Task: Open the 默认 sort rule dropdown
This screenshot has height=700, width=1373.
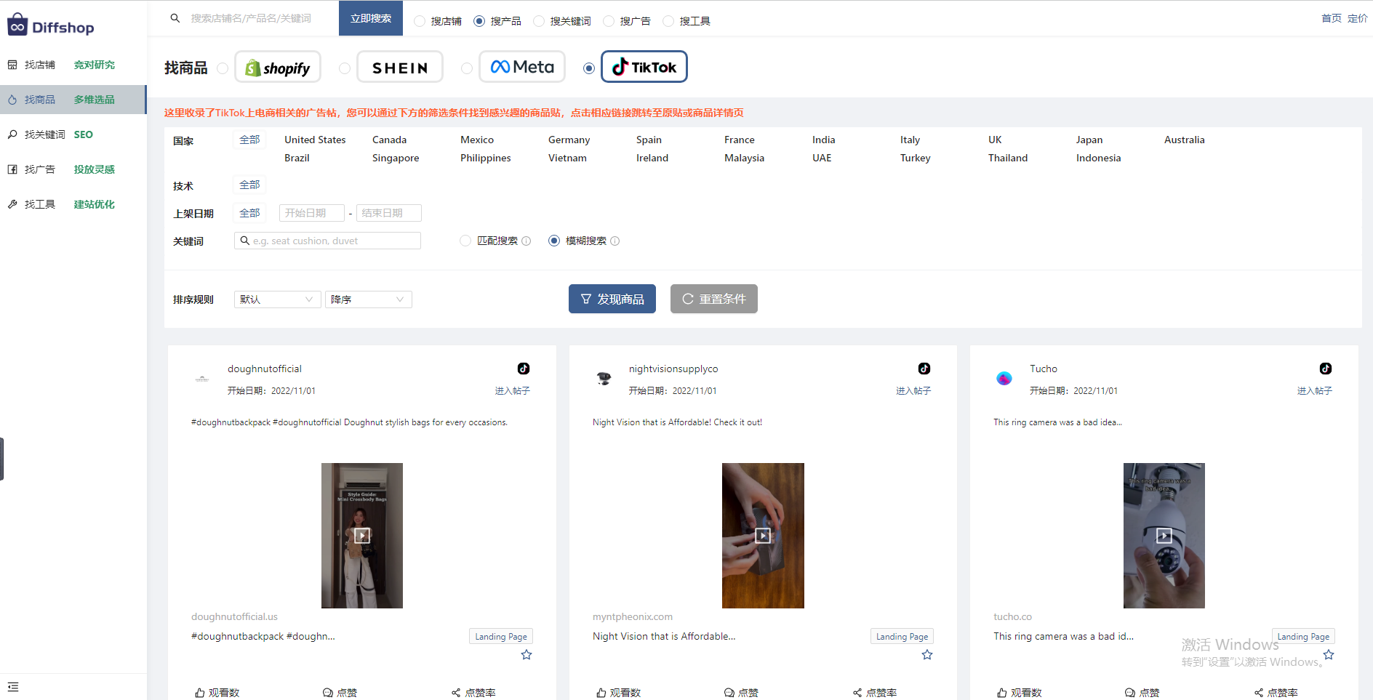Action: coord(277,299)
